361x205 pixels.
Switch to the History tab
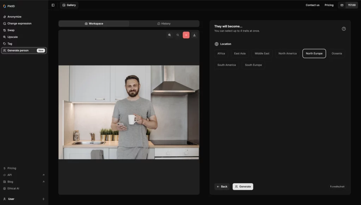164,24
